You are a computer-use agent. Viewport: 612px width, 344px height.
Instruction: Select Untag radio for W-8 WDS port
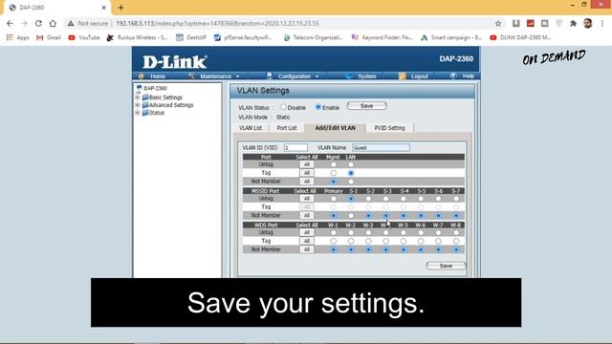pos(456,232)
